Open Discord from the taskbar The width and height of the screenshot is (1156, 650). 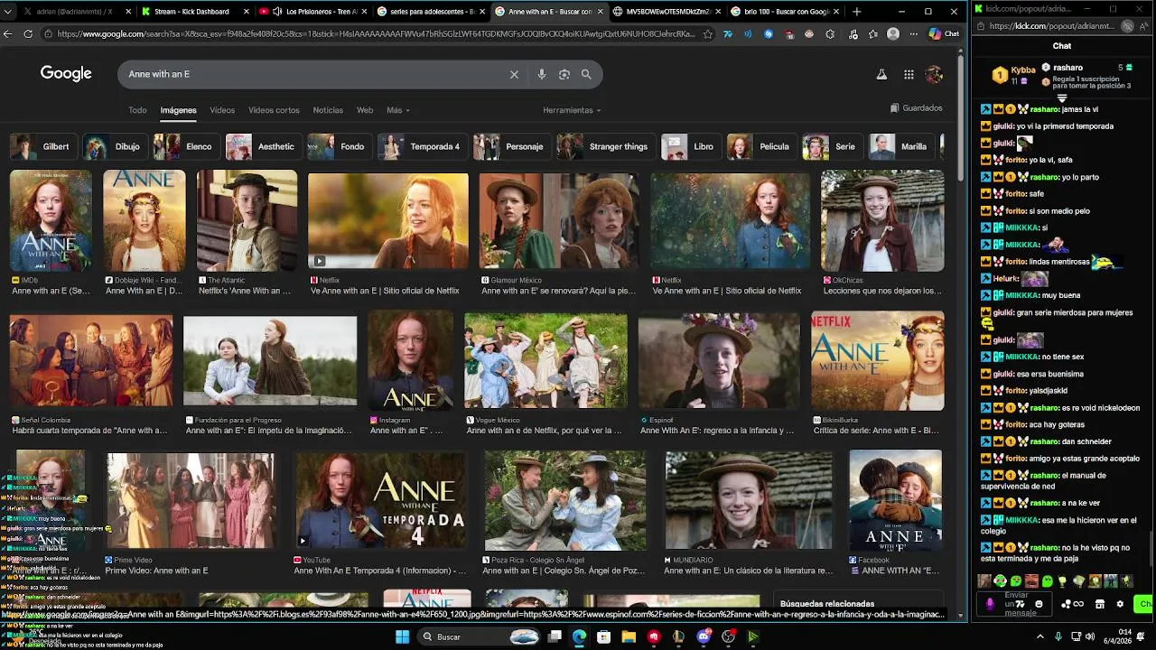pyautogui.click(x=704, y=636)
